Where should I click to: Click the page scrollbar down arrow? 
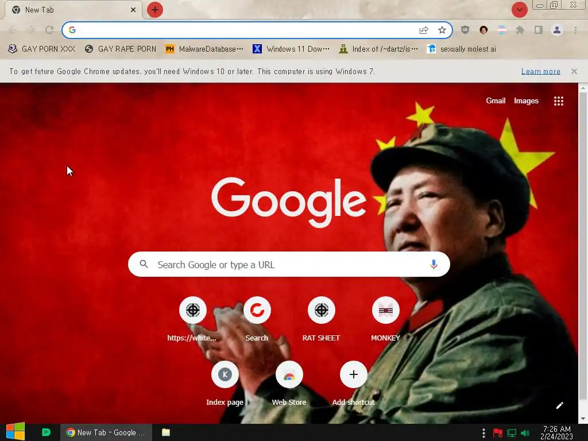coord(583,419)
